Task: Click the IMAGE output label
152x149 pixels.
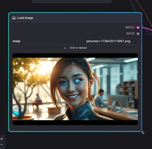Action: pos(130,27)
